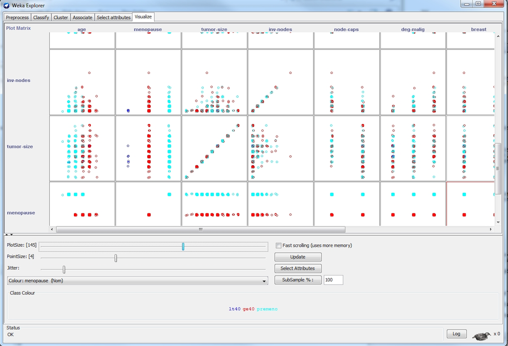Enable the Fast scrolling checkbox
The height and width of the screenshot is (346, 508).
(278, 246)
